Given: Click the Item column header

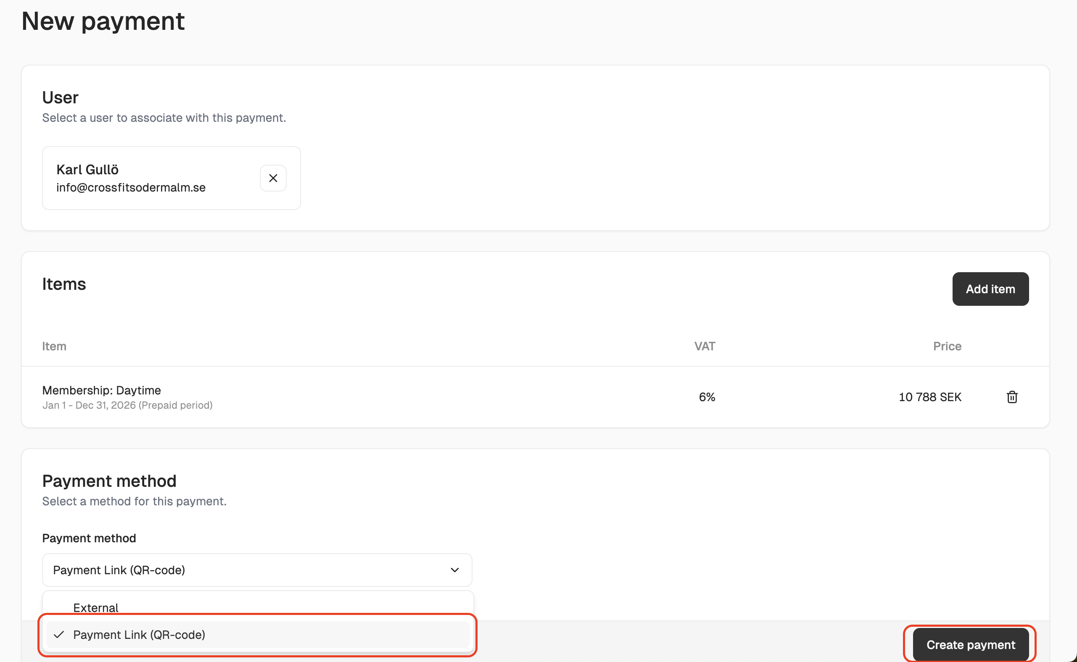Looking at the screenshot, I should tap(54, 346).
